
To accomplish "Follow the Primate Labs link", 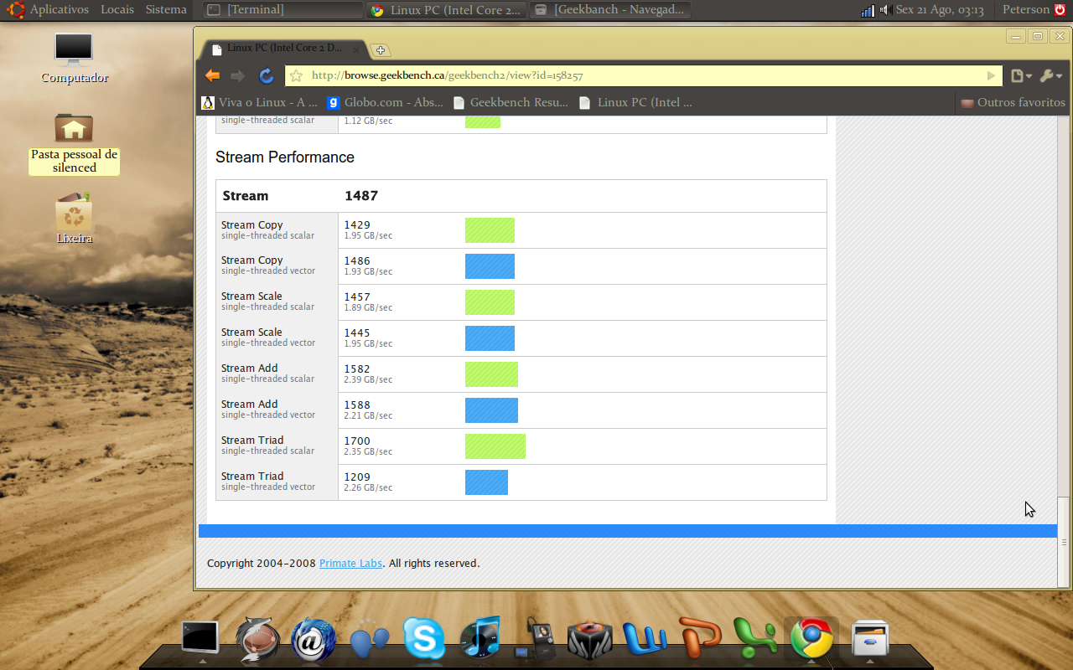I will coord(350,564).
